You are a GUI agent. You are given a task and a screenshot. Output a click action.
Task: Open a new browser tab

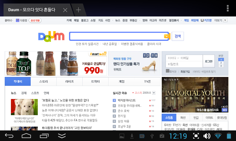pos(78,10)
